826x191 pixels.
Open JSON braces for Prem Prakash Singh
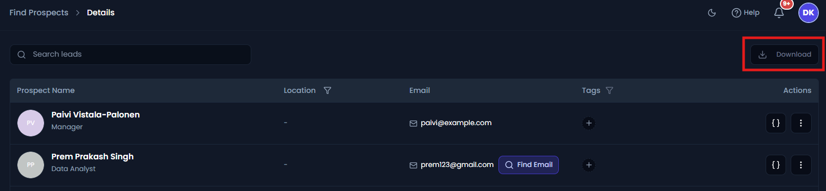click(x=776, y=165)
